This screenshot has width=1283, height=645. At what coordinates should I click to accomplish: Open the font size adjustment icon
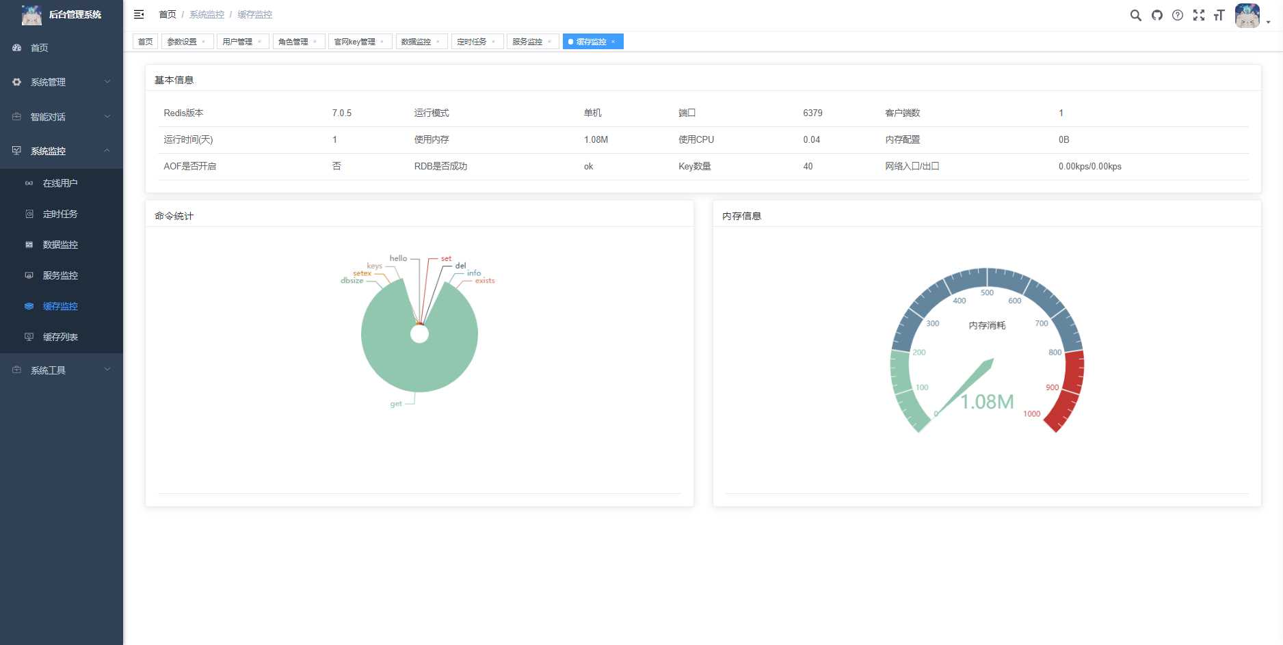(x=1220, y=14)
